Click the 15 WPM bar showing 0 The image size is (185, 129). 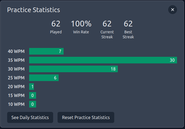[x=32, y=95]
